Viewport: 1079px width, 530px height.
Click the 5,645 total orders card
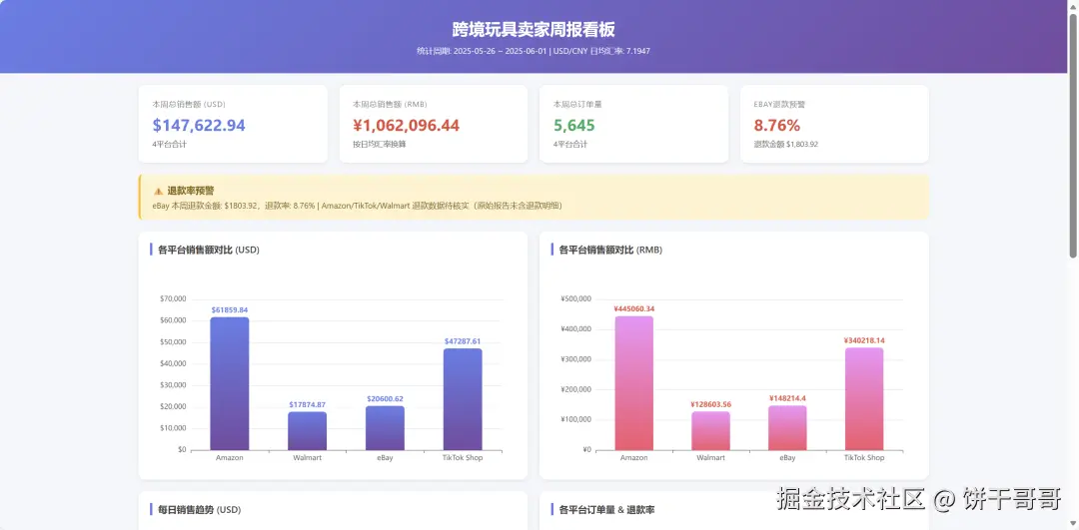tap(633, 124)
